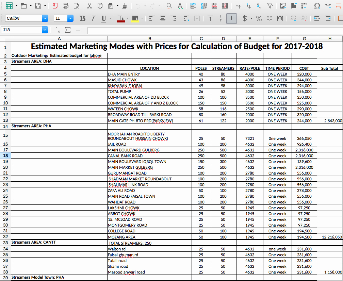Open the font size dropdown

(x=70, y=18)
